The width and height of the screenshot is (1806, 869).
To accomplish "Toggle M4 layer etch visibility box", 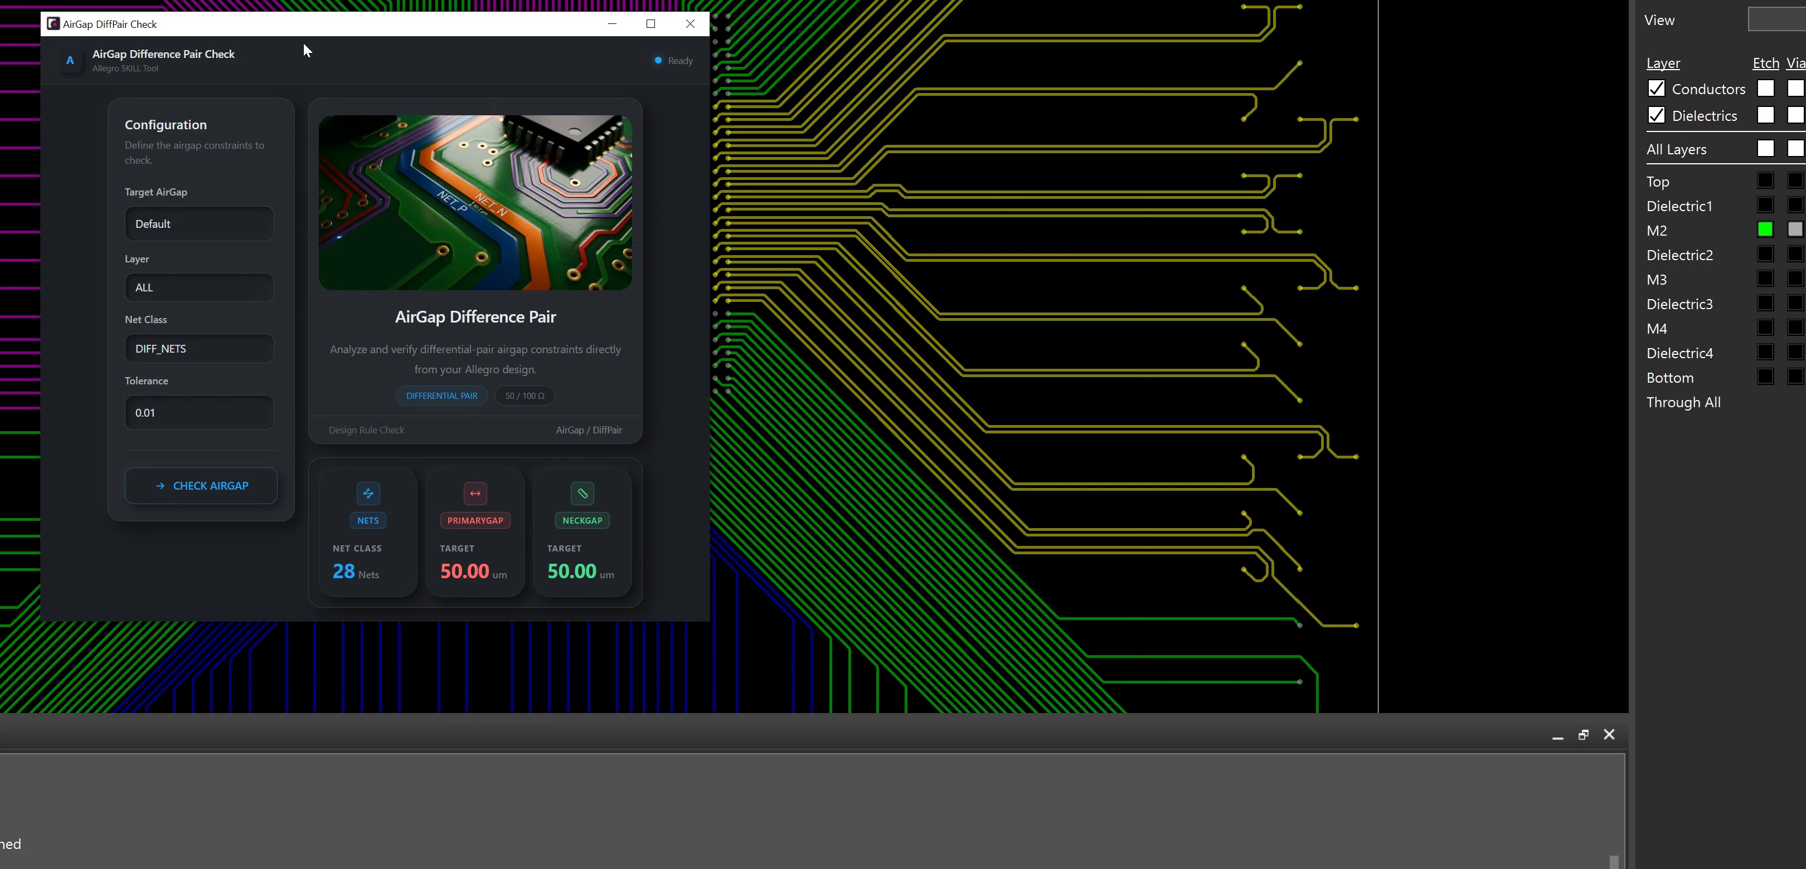I will pos(1765,328).
